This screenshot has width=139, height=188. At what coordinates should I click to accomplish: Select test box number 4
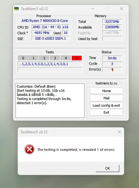[66, 58]
